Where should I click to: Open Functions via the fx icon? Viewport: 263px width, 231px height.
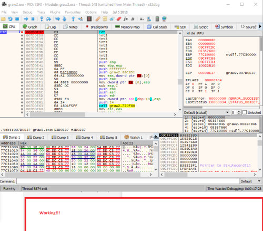126,19
